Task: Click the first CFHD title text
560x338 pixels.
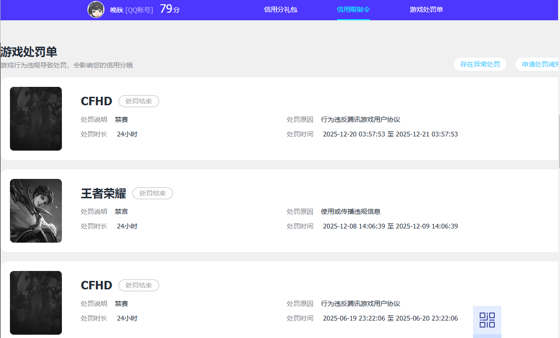Action: [96, 101]
